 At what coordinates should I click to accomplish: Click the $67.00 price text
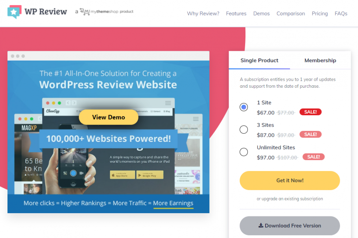coord(266,113)
